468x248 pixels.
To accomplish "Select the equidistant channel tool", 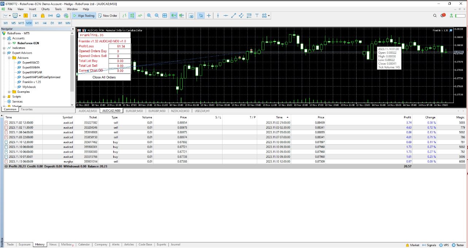I will (241, 16).
